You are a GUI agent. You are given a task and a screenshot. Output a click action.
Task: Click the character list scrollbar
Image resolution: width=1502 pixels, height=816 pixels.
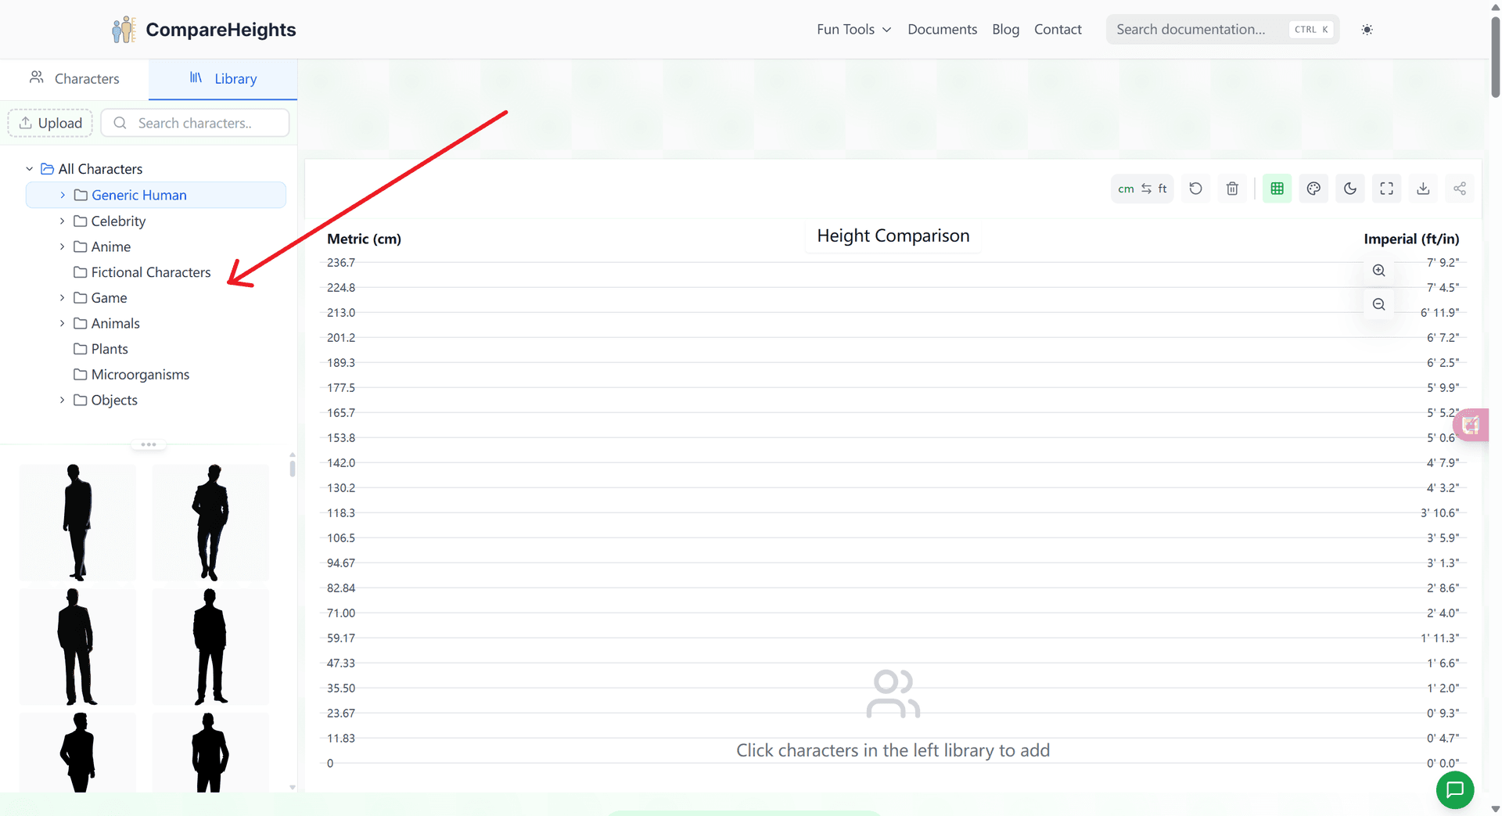(x=292, y=468)
